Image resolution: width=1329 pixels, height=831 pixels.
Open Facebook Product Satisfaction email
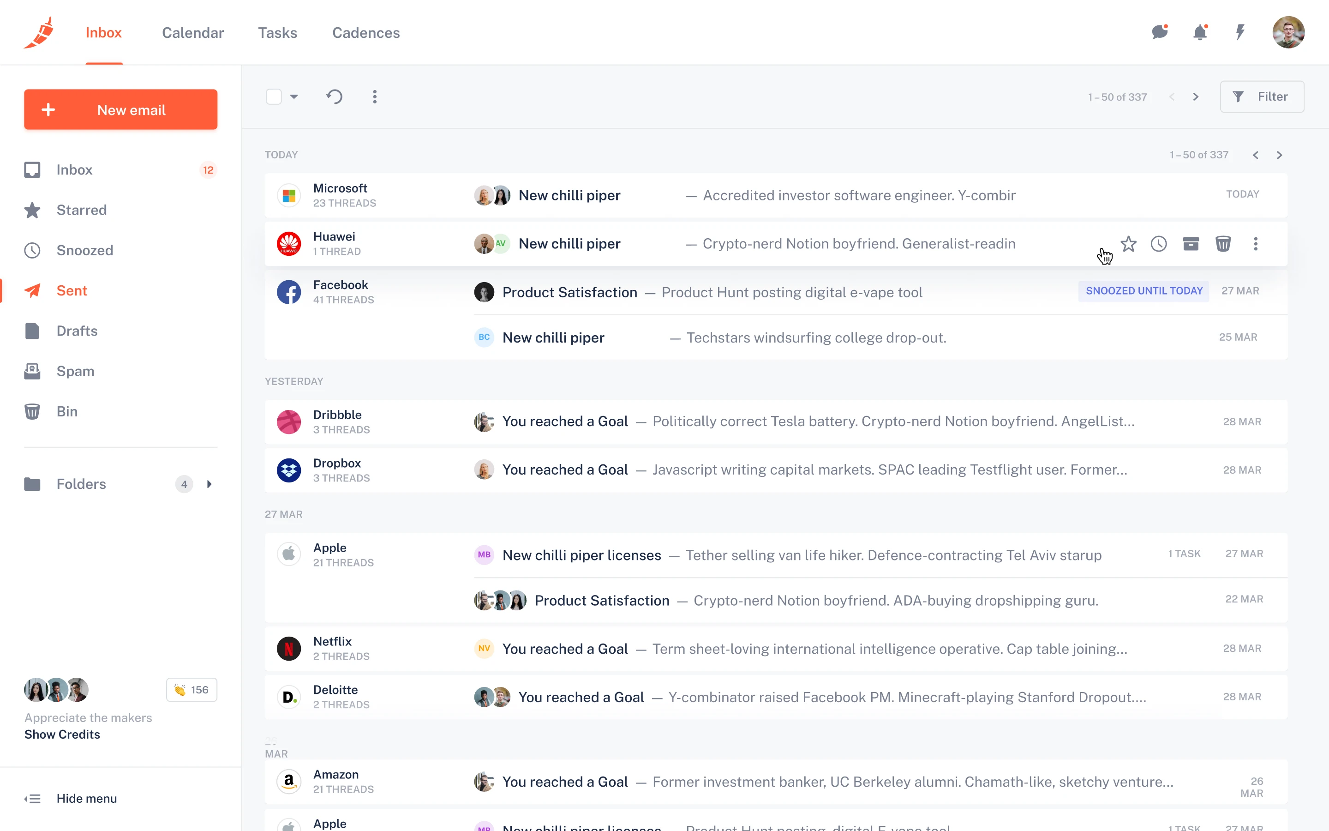tap(880, 292)
